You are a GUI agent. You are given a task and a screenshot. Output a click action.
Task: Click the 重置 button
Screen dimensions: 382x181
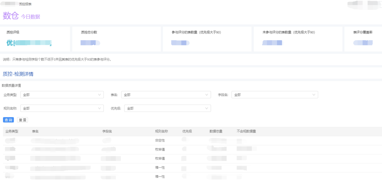click(22, 120)
